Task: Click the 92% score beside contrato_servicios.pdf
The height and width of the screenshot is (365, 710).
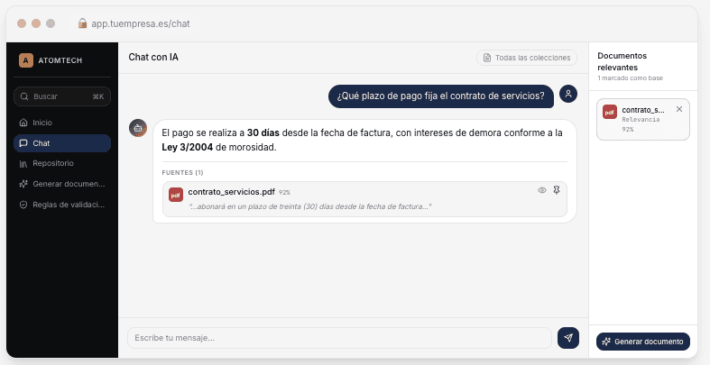Action: pyautogui.click(x=284, y=193)
